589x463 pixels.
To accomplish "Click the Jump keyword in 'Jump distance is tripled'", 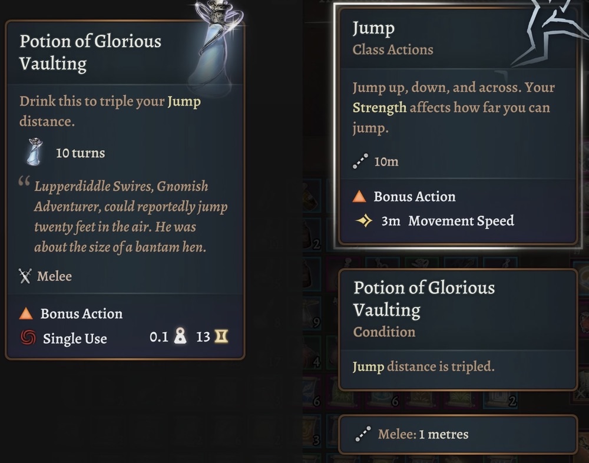I will click(x=368, y=366).
